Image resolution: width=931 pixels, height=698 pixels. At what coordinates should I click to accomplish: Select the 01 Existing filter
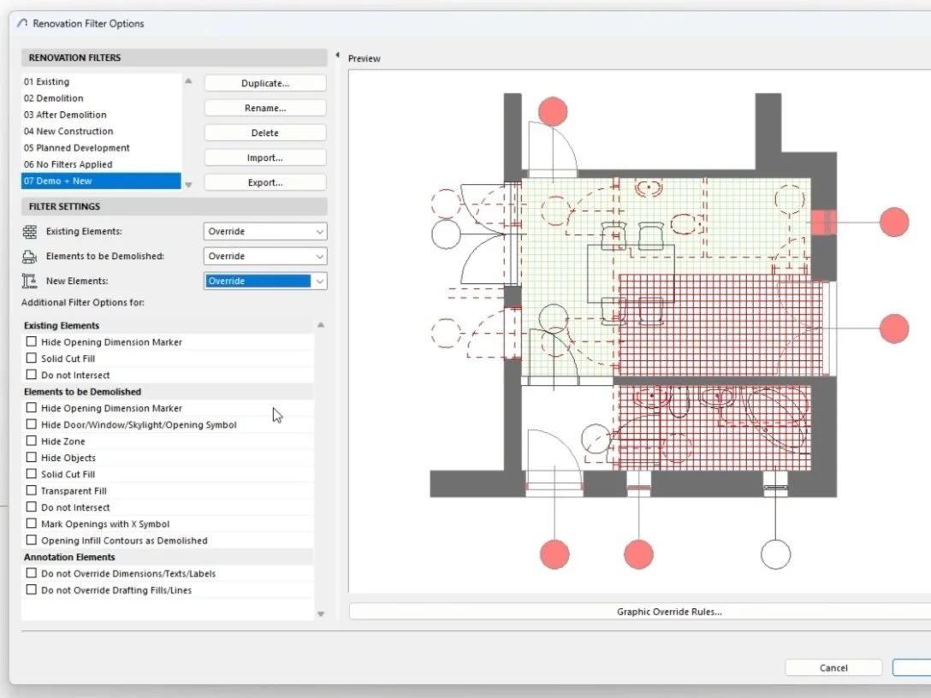[101, 82]
